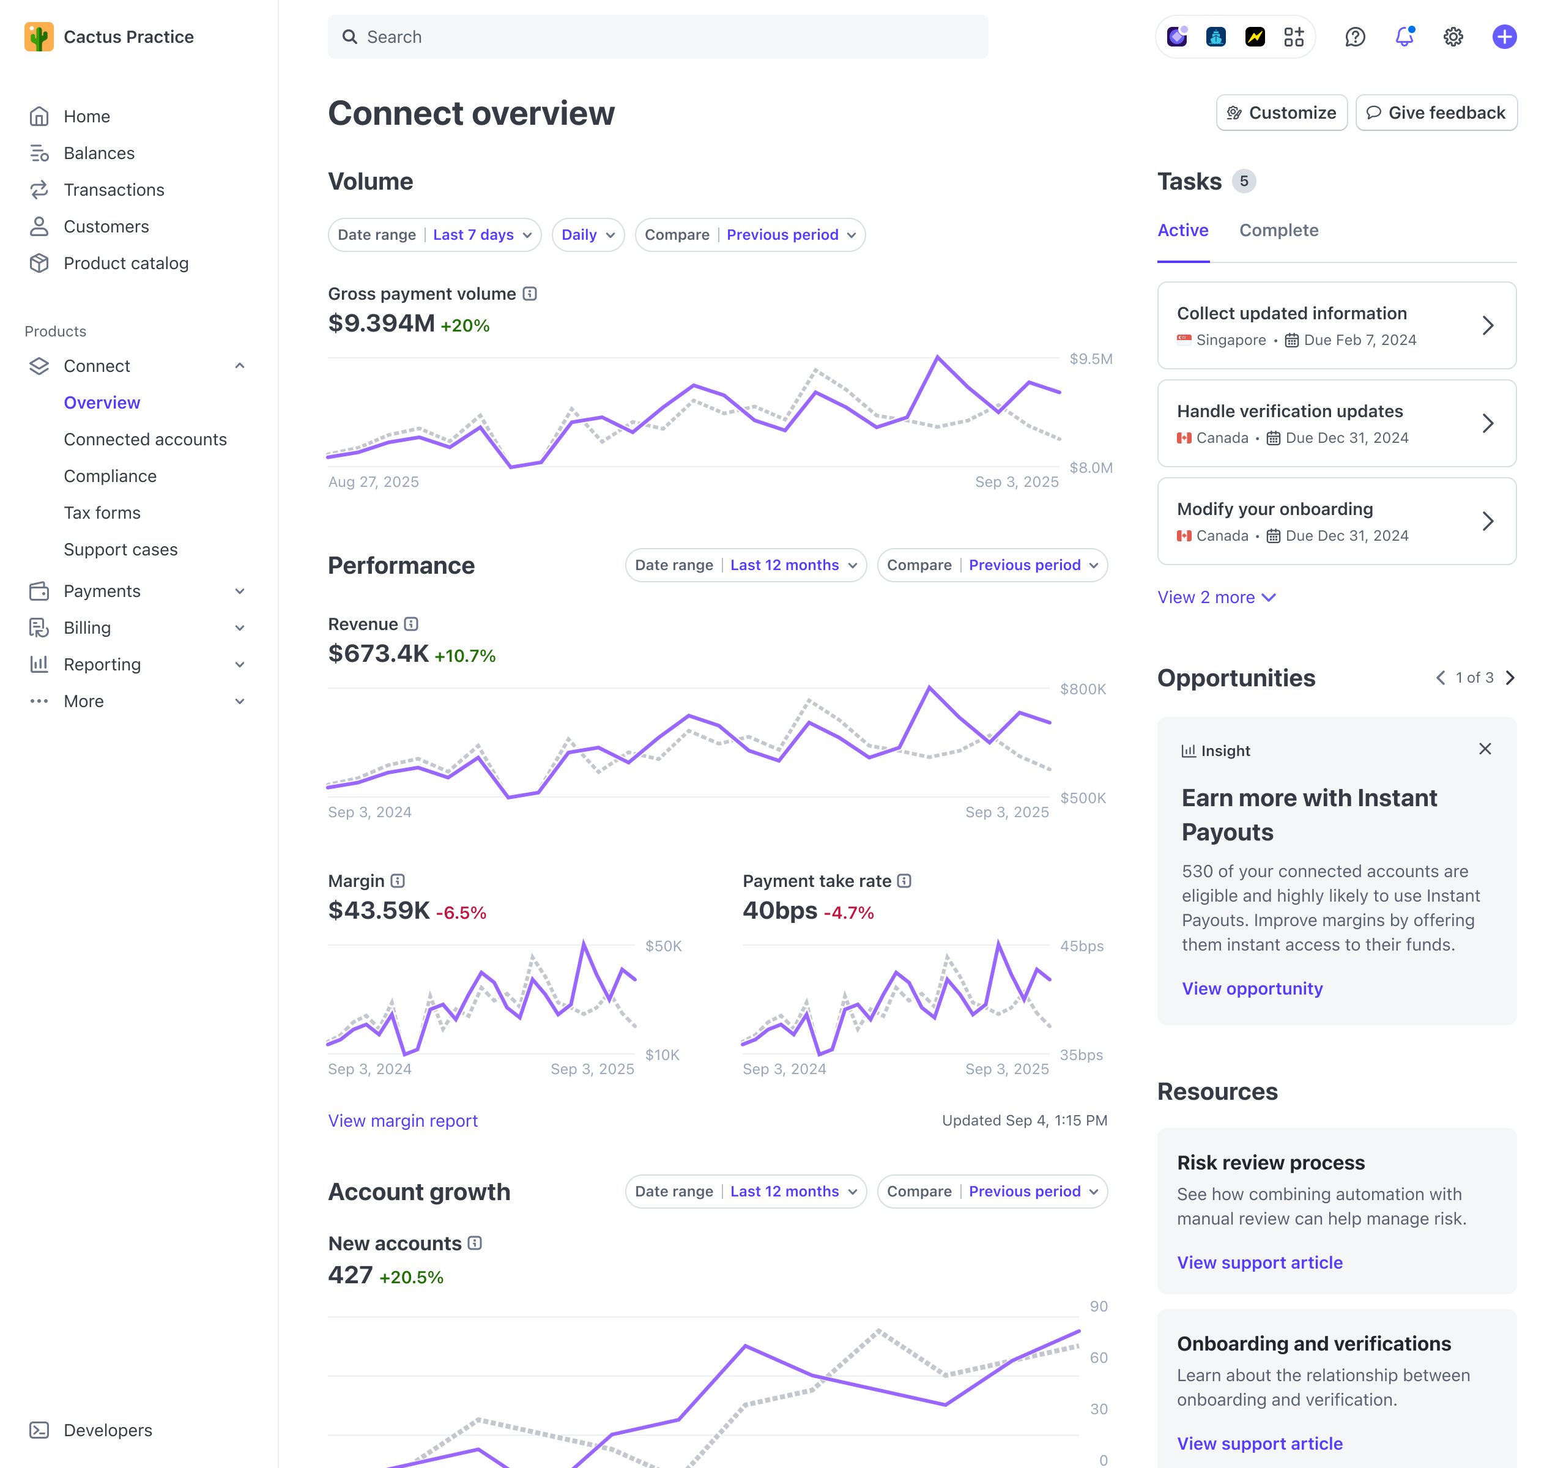The image size is (1566, 1468).
Task: Open Stripe settings via gear icon
Action: coord(1453,36)
